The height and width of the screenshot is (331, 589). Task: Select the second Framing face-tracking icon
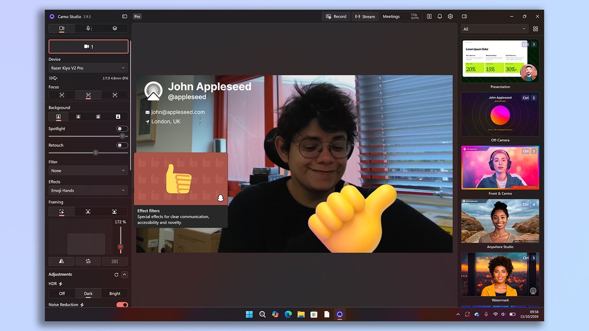[88, 212]
